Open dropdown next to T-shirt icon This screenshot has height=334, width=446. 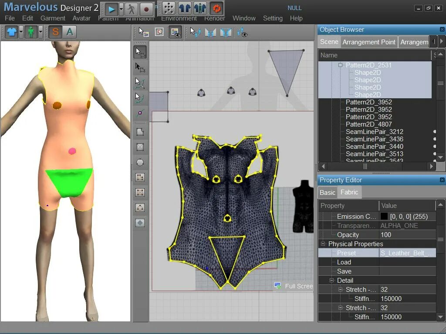point(21,32)
